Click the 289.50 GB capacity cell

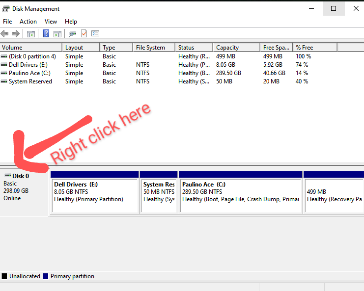pyautogui.click(x=228, y=73)
